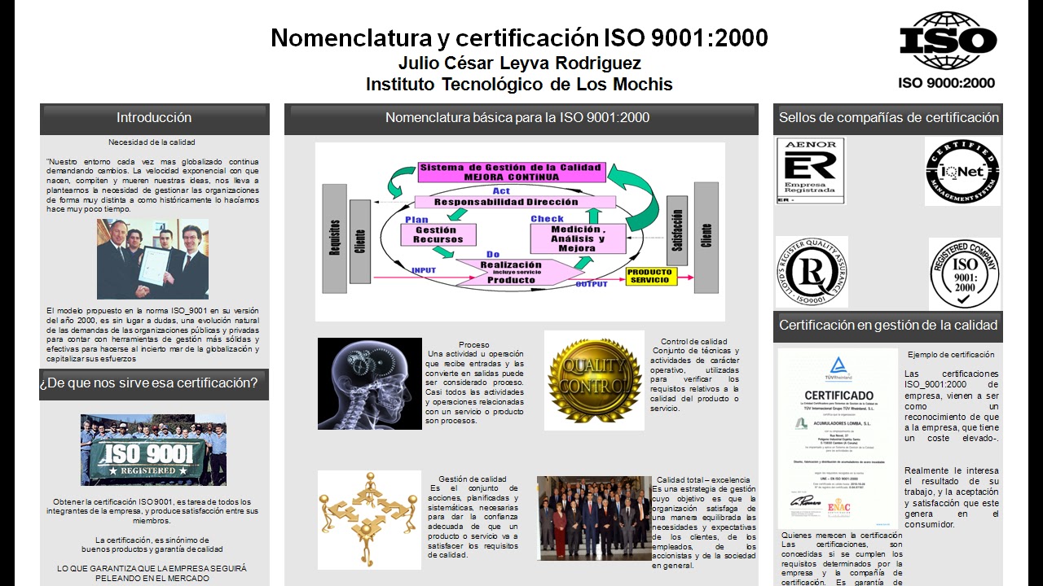
Task: Click the El modelo propuesto en la norma paragraph
Action: (x=153, y=335)
